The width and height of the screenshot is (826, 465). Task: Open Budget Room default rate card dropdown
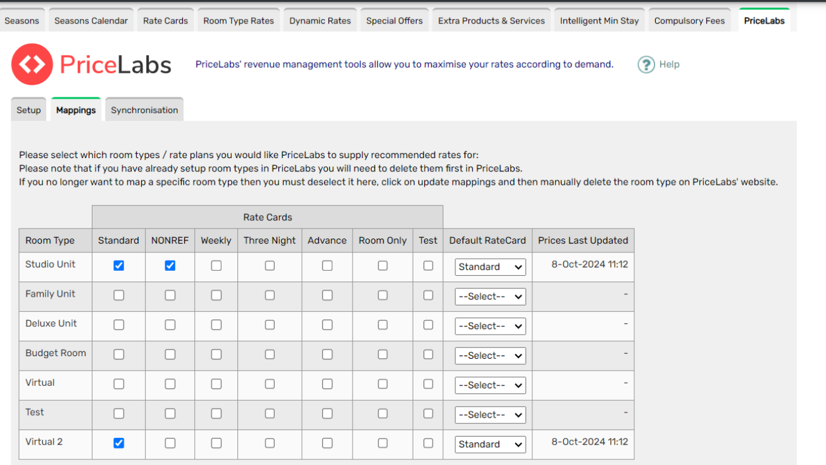490,356
